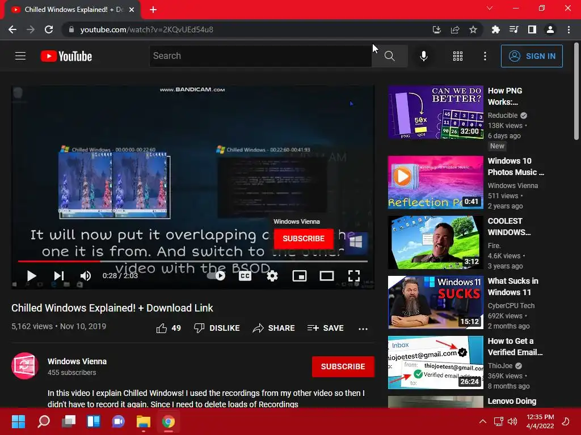Open taskbar Search

43,421
